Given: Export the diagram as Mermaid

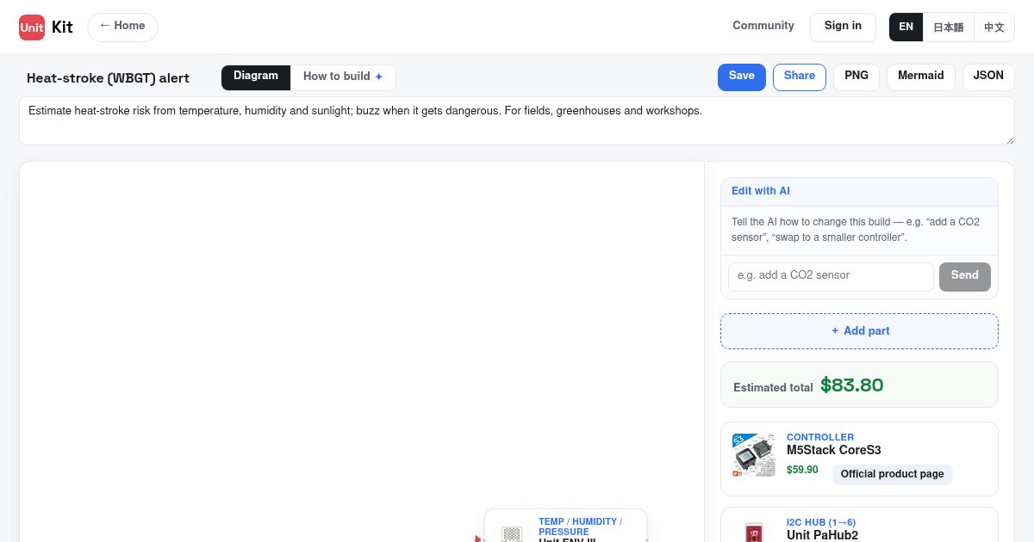Looking at the screenshot, I should [x=921, y=77].
